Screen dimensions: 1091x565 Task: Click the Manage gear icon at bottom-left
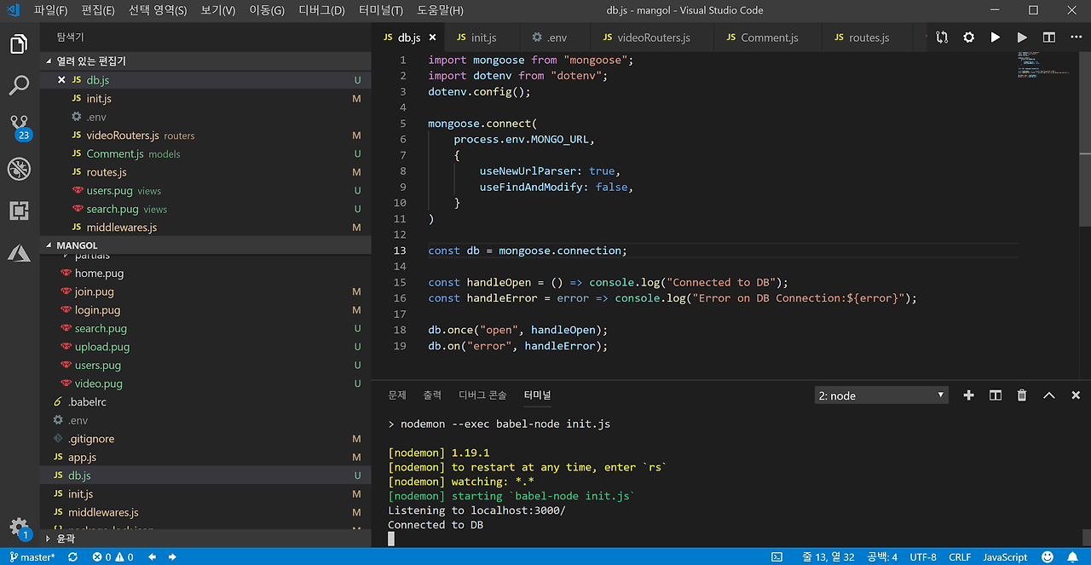click(x=19, y=527)
